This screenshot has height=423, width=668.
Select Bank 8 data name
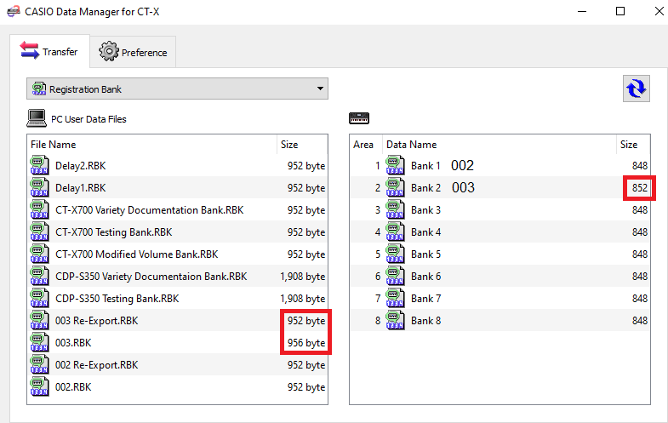point(425,321)
